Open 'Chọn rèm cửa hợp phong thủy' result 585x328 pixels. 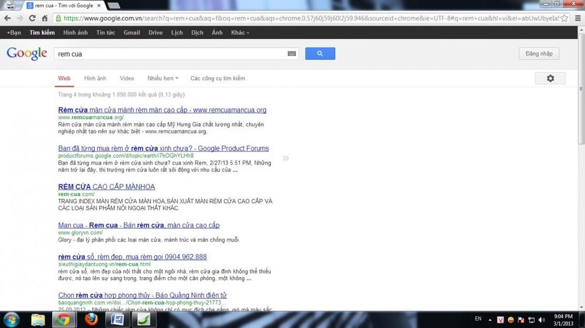point(142,295)
